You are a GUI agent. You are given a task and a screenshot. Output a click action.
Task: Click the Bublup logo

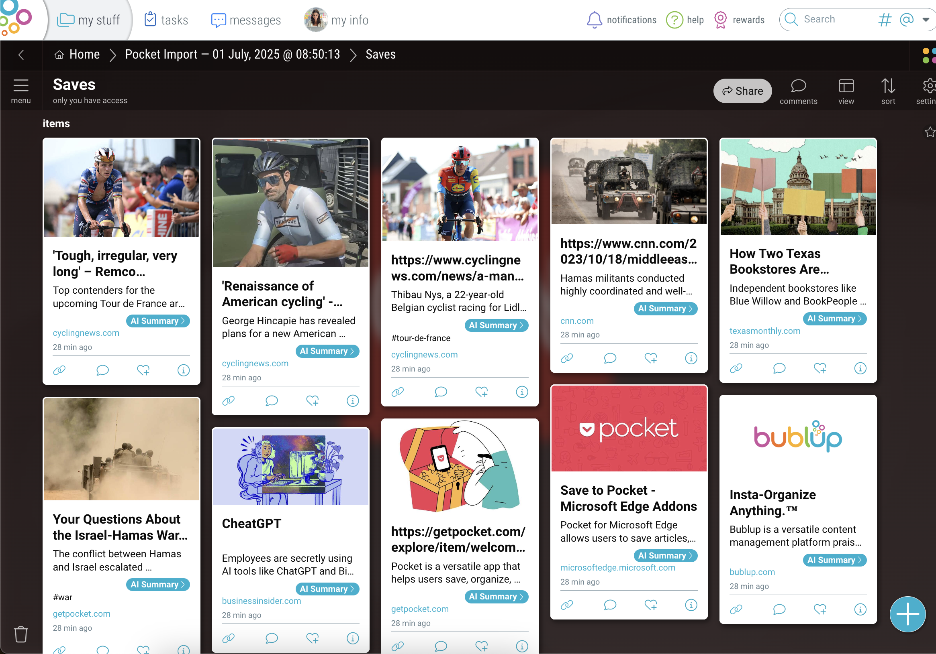16,18
